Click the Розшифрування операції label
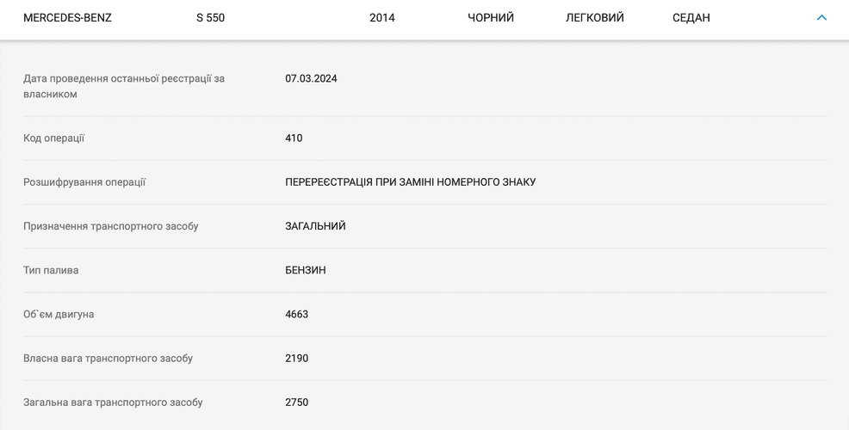Viewport: 849px width, 430px height. (84, 182)
